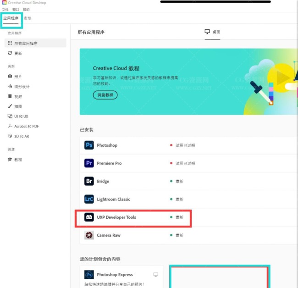Image resolution: width=298 pixels, height=288 pixels.
Task: Open the 更新 section in sidebar
Action: point(18,53)
